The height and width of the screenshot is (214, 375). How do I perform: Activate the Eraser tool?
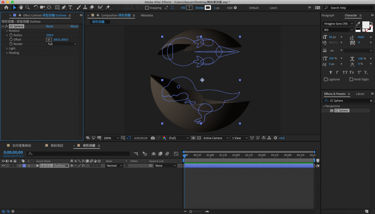(x=92, y=7)
